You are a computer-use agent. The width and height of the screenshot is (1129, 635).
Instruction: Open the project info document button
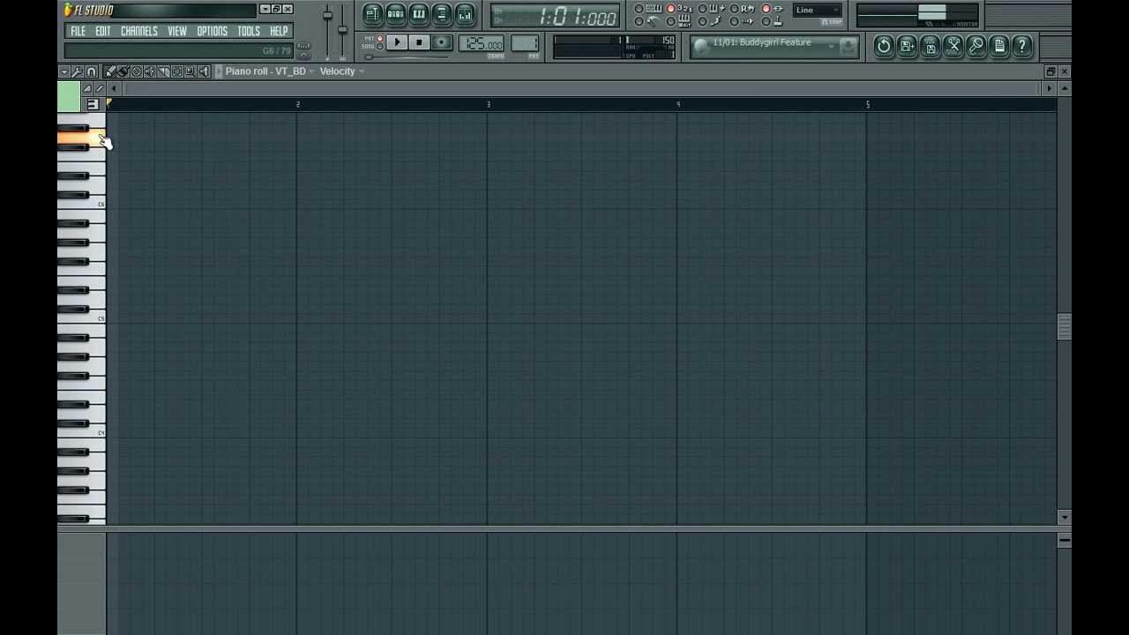(x=998, y=46)
